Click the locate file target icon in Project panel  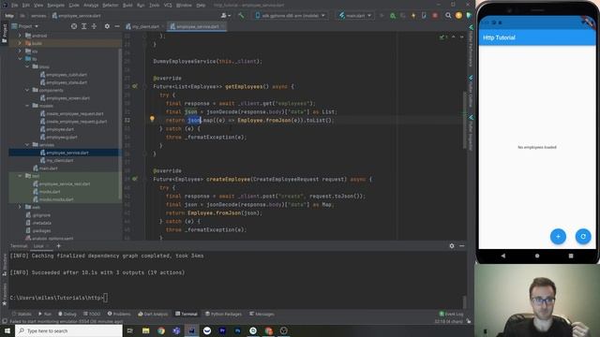click(x=74, y=26)
